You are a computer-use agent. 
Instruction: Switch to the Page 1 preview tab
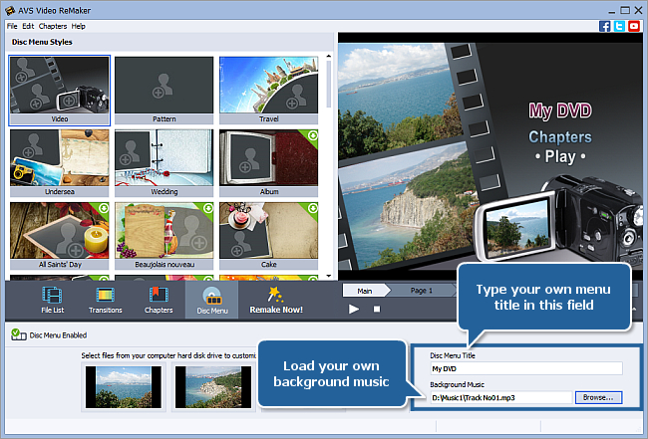point(421,291)
